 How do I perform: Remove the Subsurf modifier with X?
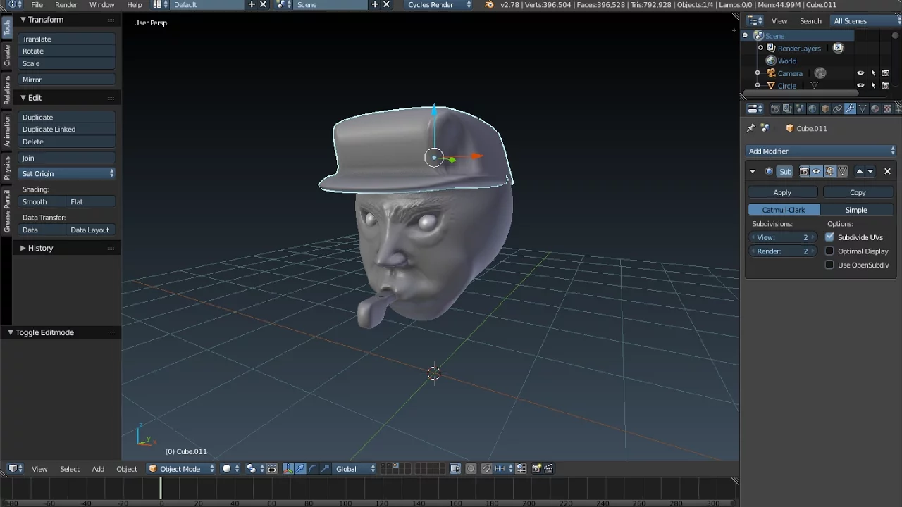coord(887,171)
